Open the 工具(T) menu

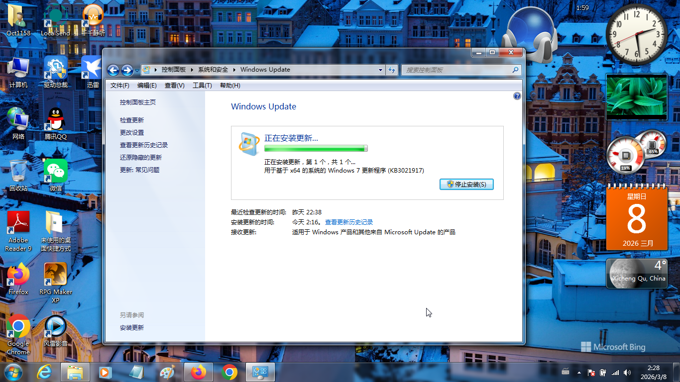pos(202,86)
